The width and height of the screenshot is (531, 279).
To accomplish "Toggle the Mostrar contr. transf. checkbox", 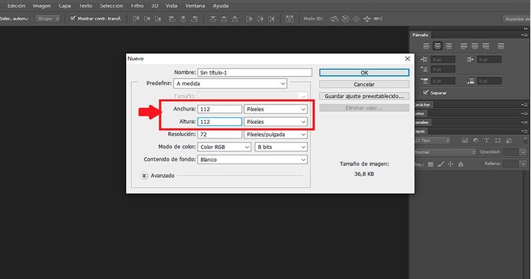I will coord(73,19).
